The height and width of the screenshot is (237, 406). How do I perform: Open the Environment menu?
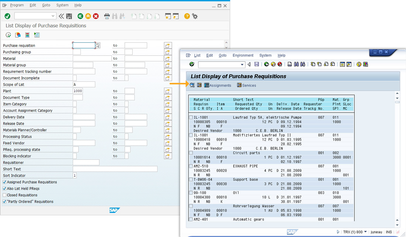tap(243, 55)
